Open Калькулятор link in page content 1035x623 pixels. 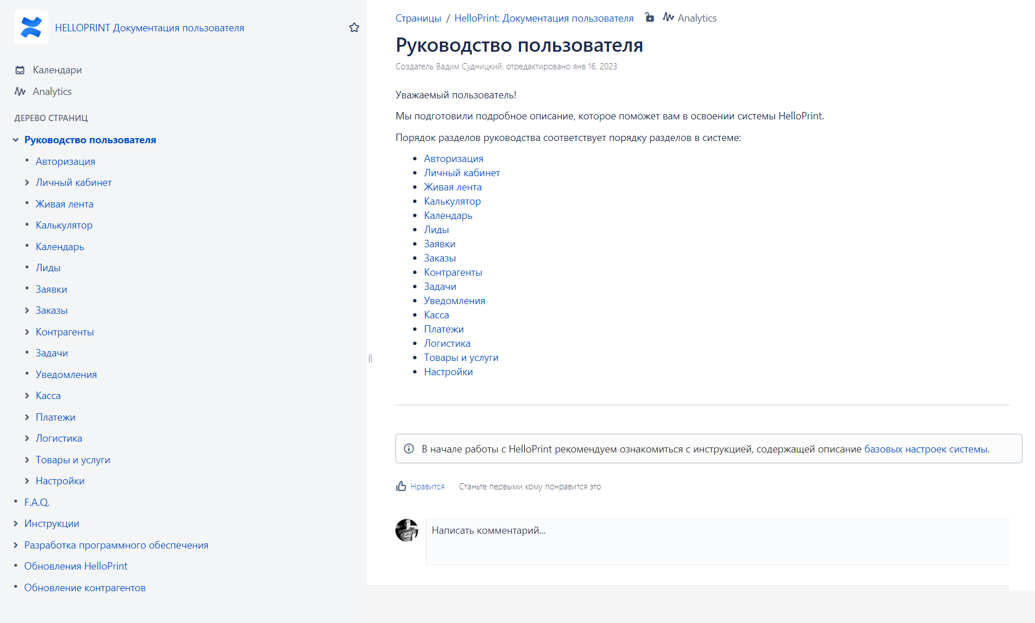click(x=452, y=201)
